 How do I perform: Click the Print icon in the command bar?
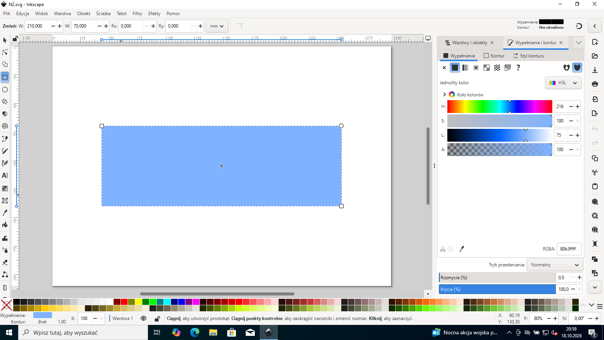click(x=595, y=84)
